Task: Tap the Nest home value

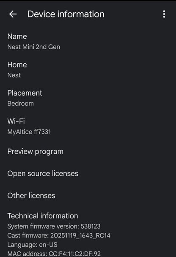Action: click(14, 75)
